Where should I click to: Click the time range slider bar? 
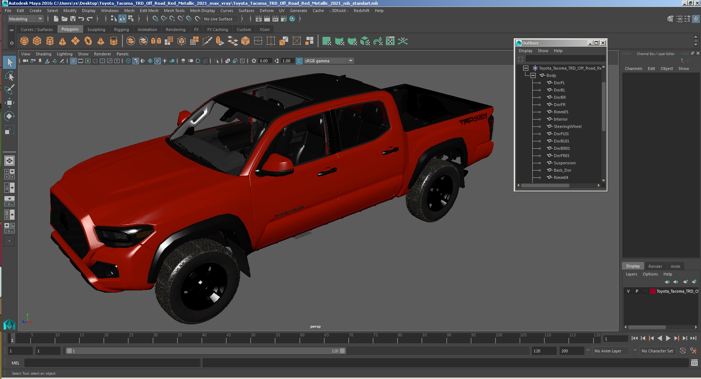(206, 351)
